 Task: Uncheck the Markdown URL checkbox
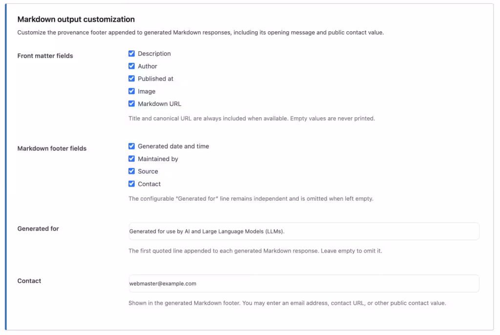131,104
